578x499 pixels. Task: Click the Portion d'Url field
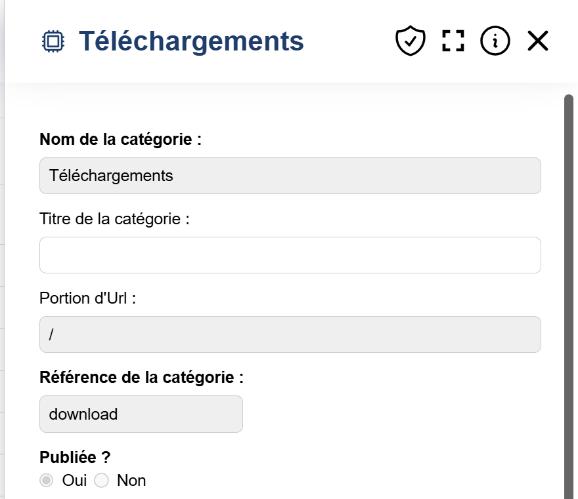[x=289, y=334]
